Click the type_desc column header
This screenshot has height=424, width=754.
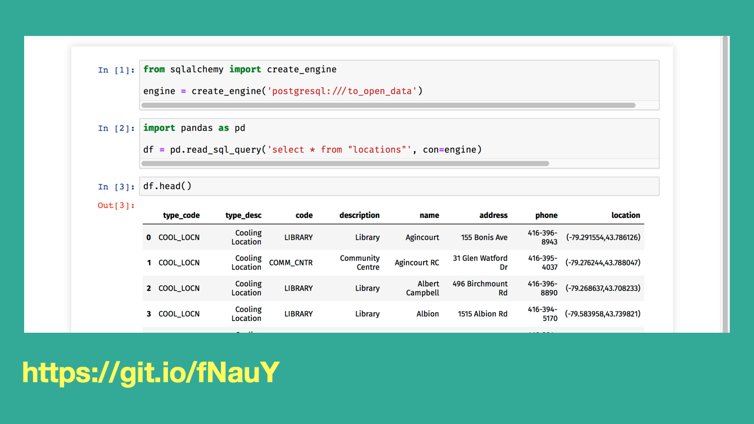(x=243, y=216)
